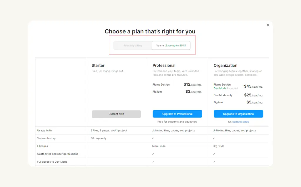Select the Yearly billing option
The width and height of the screenshot is (301, 187).
click(x=171, y=45)
